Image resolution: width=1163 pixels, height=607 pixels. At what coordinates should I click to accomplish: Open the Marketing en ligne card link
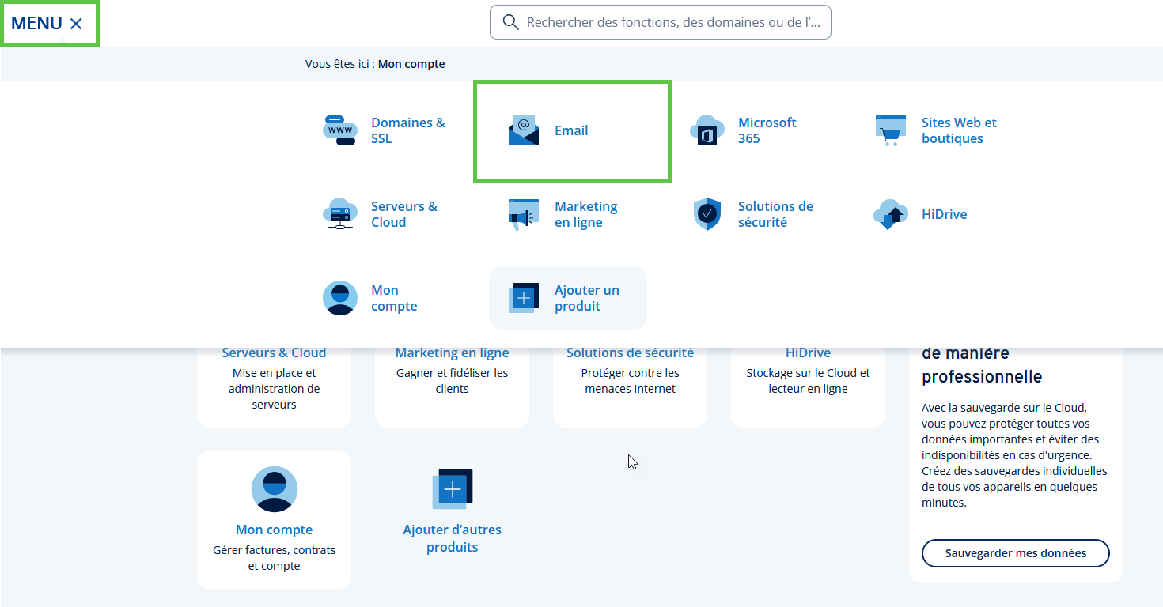[x=452, y=353]
